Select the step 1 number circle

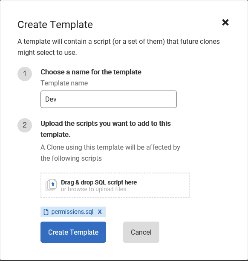(25, 74)
